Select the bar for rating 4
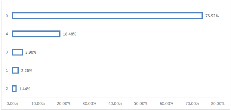Image resolution: width=231 pixels, height=110 pixels. [36, 34]
